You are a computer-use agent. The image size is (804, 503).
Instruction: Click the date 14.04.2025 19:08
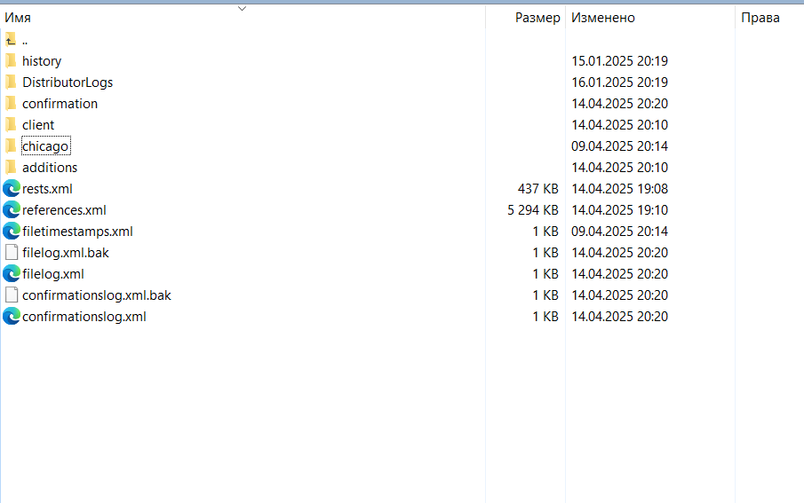619,189
